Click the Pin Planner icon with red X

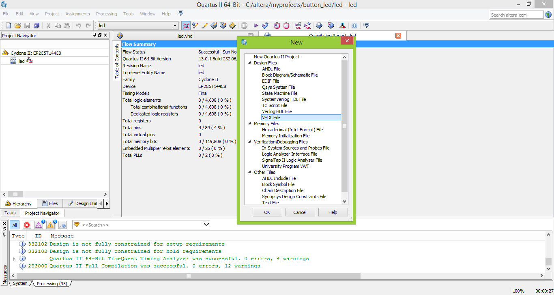point(186,26)
